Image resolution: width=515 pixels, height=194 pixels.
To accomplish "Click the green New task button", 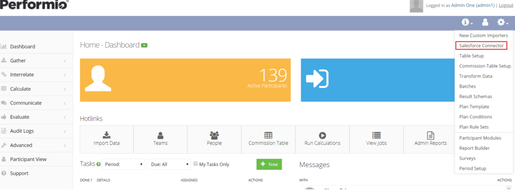I will [269, 164].
